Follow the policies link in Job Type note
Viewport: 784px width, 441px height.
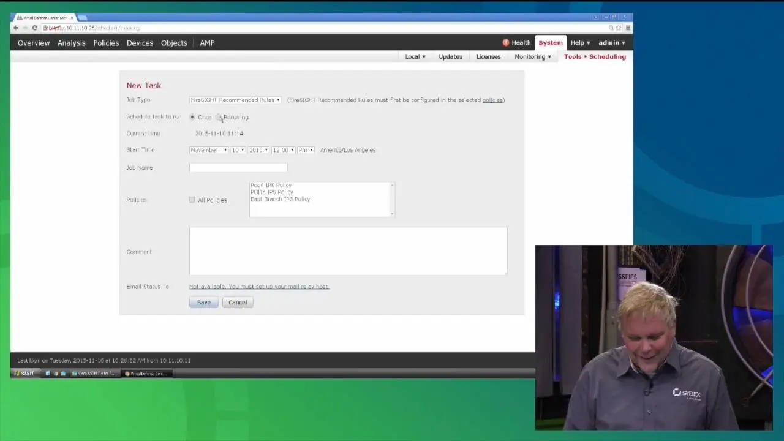pos(492,100)
